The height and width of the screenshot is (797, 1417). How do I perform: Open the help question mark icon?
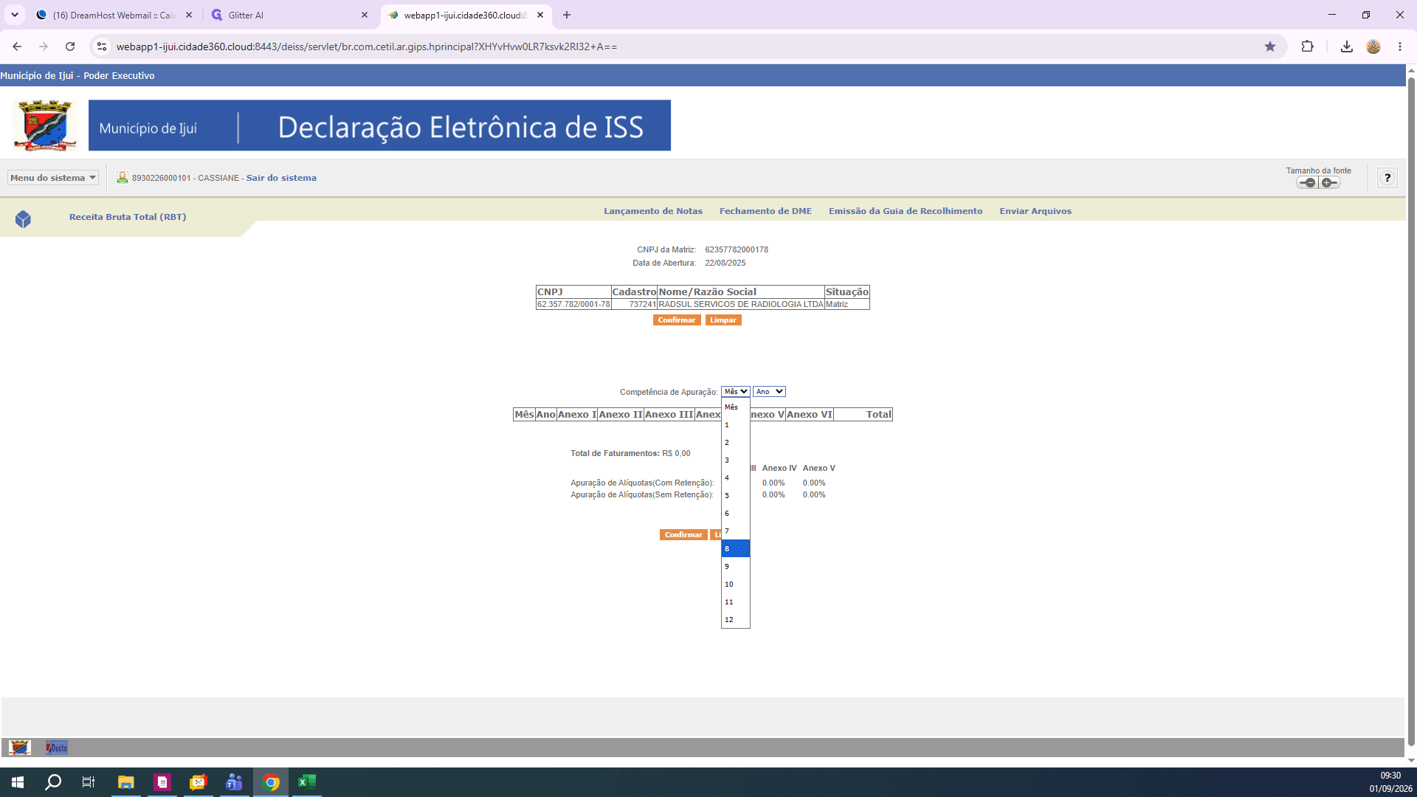pos(1387,178)
